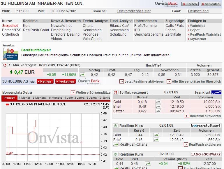The width and height of the screenshot is (224, 169).
Task: Click the chart icon in the Frankfurt Geld row
Action: (158, 102)
